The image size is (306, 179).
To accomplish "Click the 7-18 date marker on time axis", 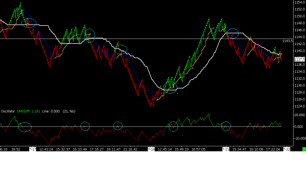I will click(x=151, y=149).
